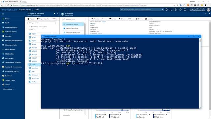
Task: Click the browser back arrow
Action: [2, 5]
